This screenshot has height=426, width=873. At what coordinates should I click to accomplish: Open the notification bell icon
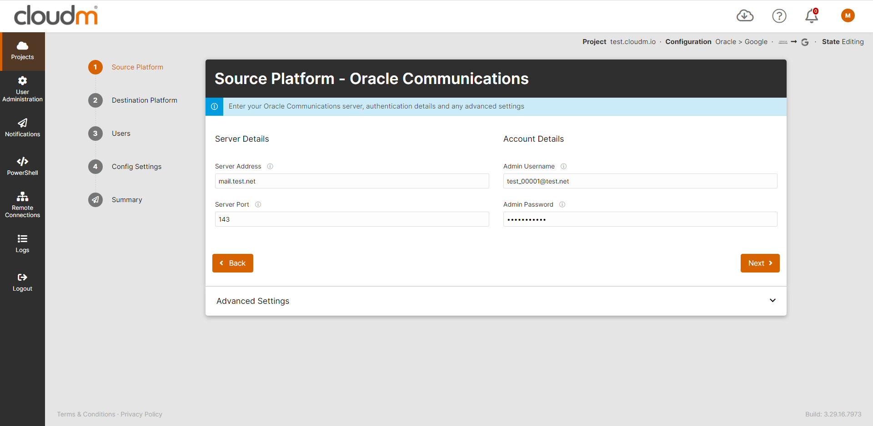pyautogui.click(x=812, y=16)
